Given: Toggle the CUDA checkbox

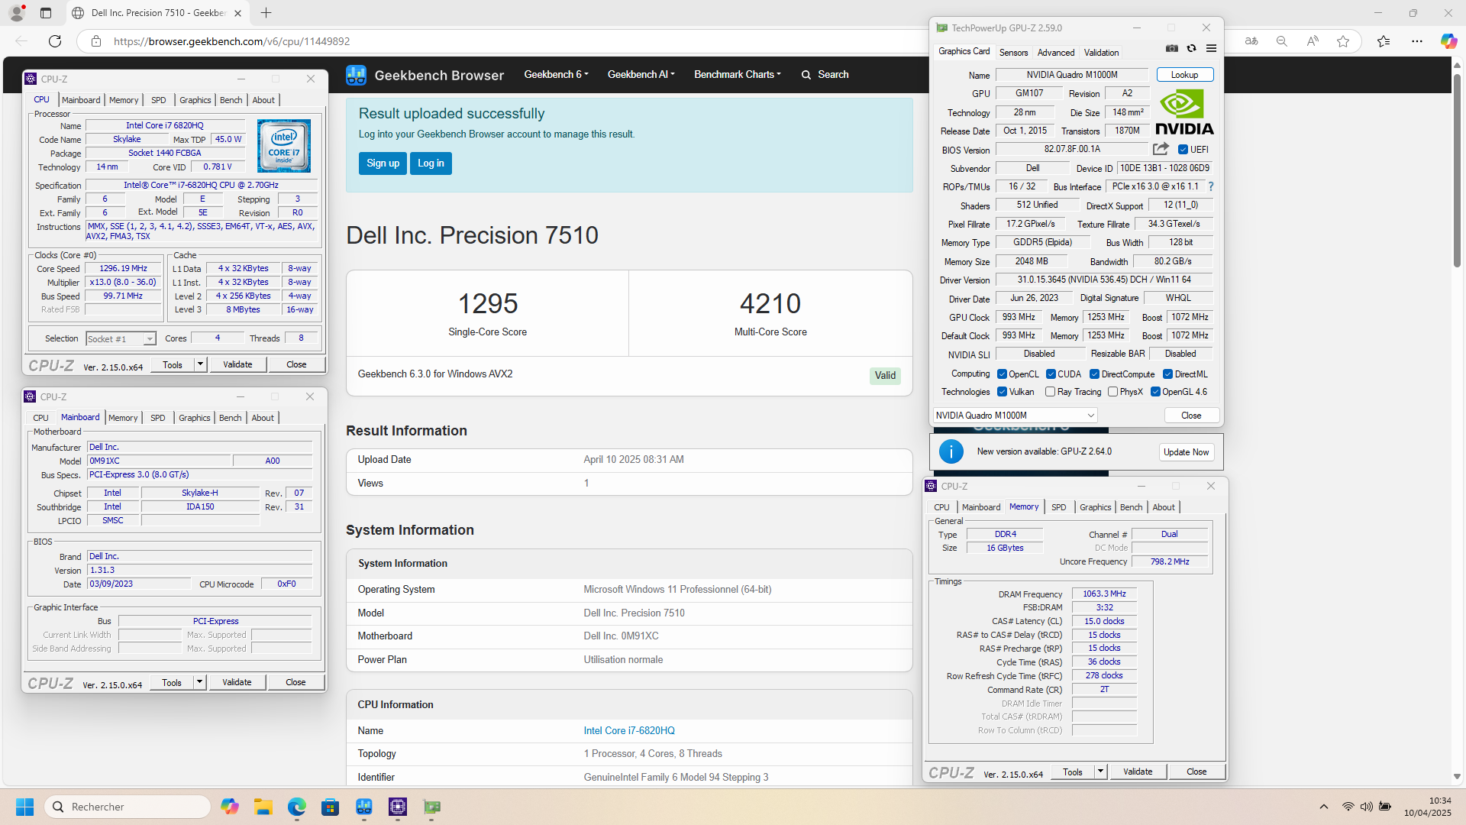Looking at the screenshot, I should (x=1051, y=374).
